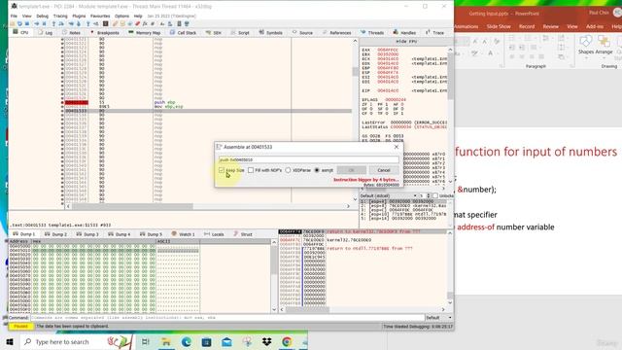Open the Tracing menu
Viewport: 622px width, 350px height.
click(x=60, y=17)
